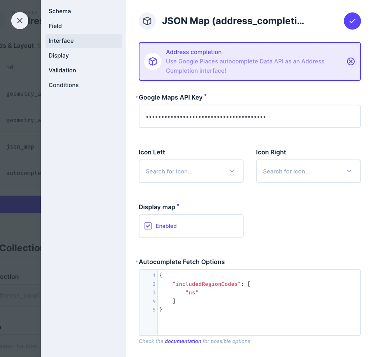Select the Interface section
The image size is (373, 357).
(83, 41)
